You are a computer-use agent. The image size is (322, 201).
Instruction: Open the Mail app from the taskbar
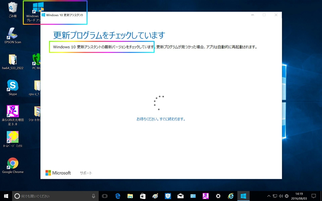180,196
